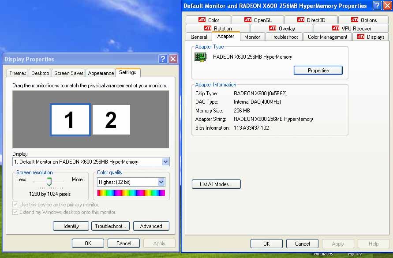Switch to the Monitor tab
The height and width of the screenshot is (258, 393).
[252, 37]
